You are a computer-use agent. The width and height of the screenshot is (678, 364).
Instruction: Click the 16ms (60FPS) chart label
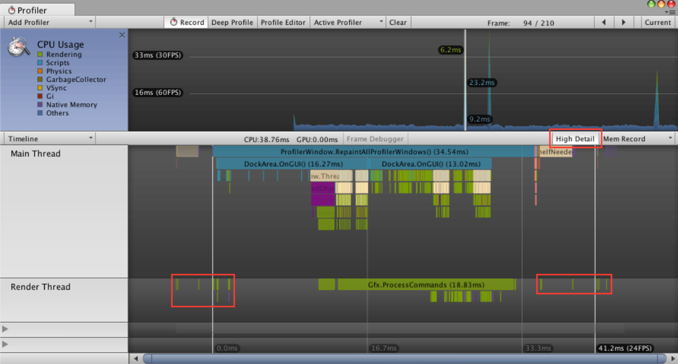[x=157, y=92]
